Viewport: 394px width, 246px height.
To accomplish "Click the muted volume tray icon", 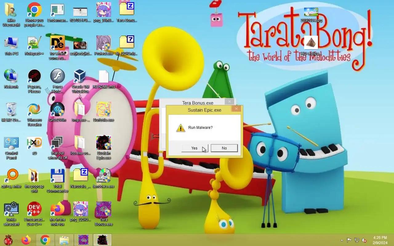I will [x=364, y=240].
